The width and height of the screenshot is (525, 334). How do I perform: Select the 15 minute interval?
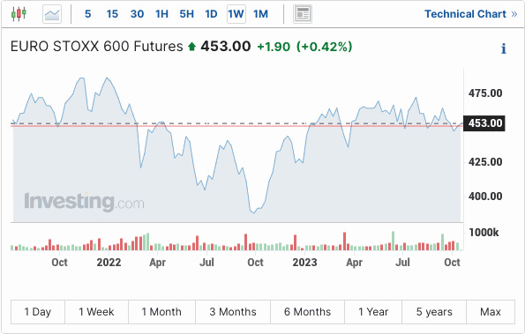pyautogui.click(x=112, y=14)
